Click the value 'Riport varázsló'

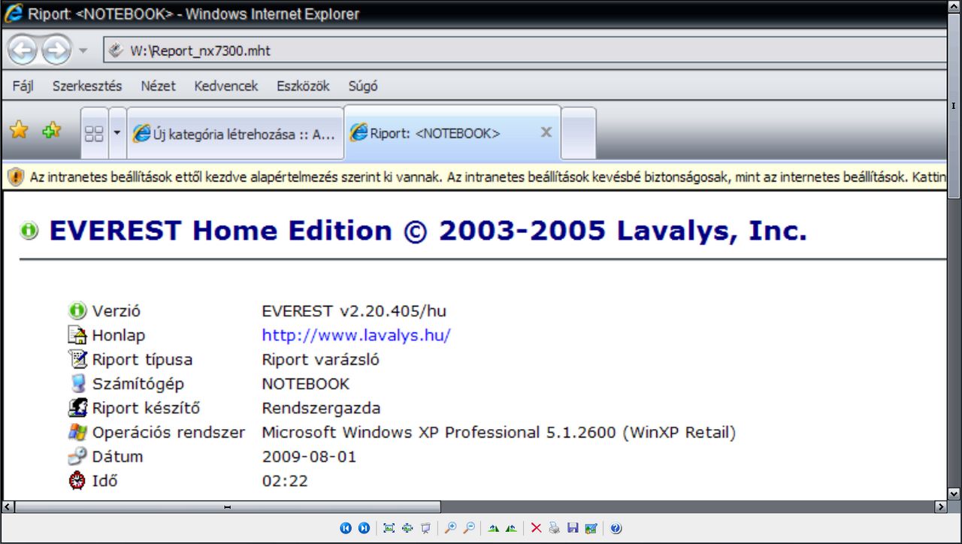[x=321, y=359]
